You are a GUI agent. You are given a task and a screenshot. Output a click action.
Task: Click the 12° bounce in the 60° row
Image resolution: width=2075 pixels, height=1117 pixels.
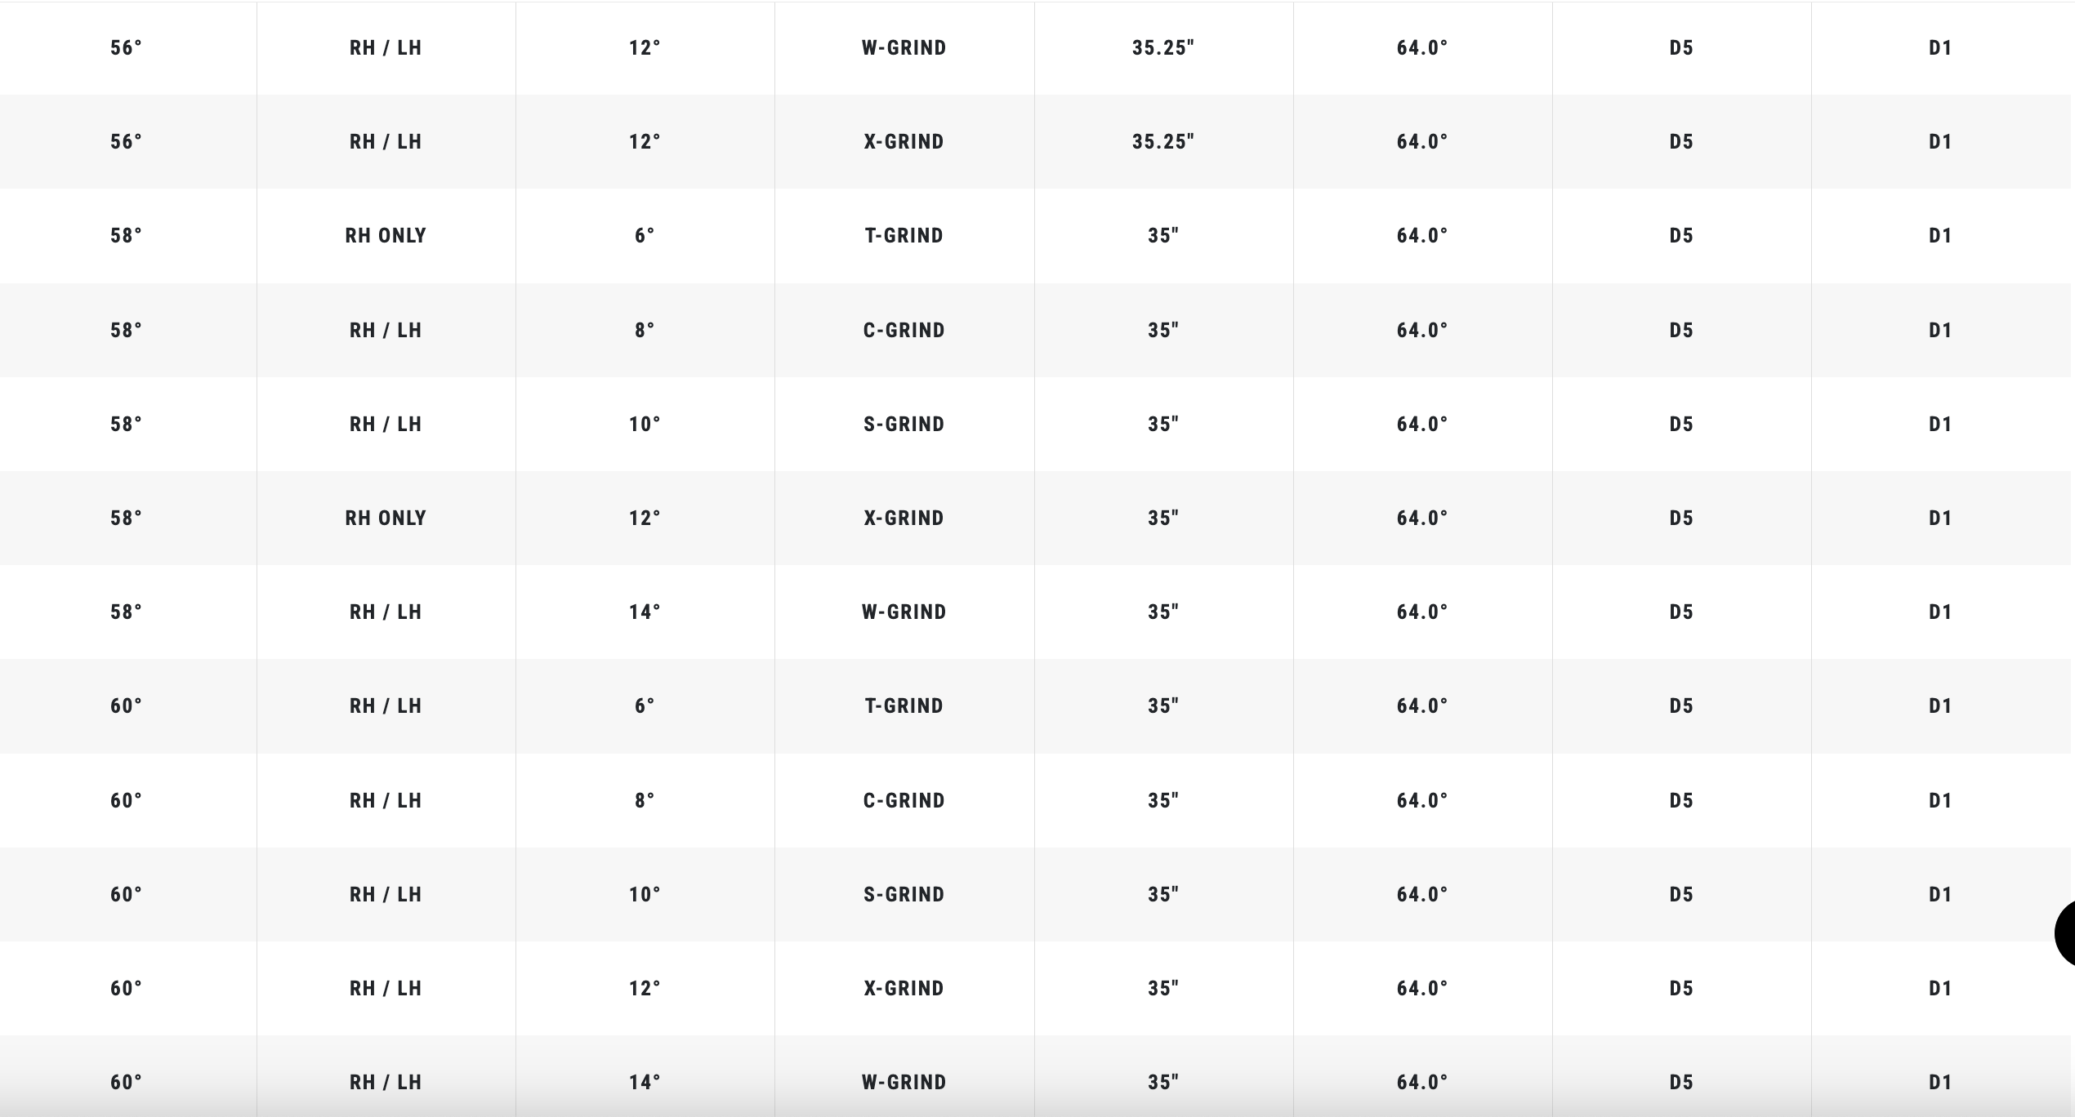(645, 989)
